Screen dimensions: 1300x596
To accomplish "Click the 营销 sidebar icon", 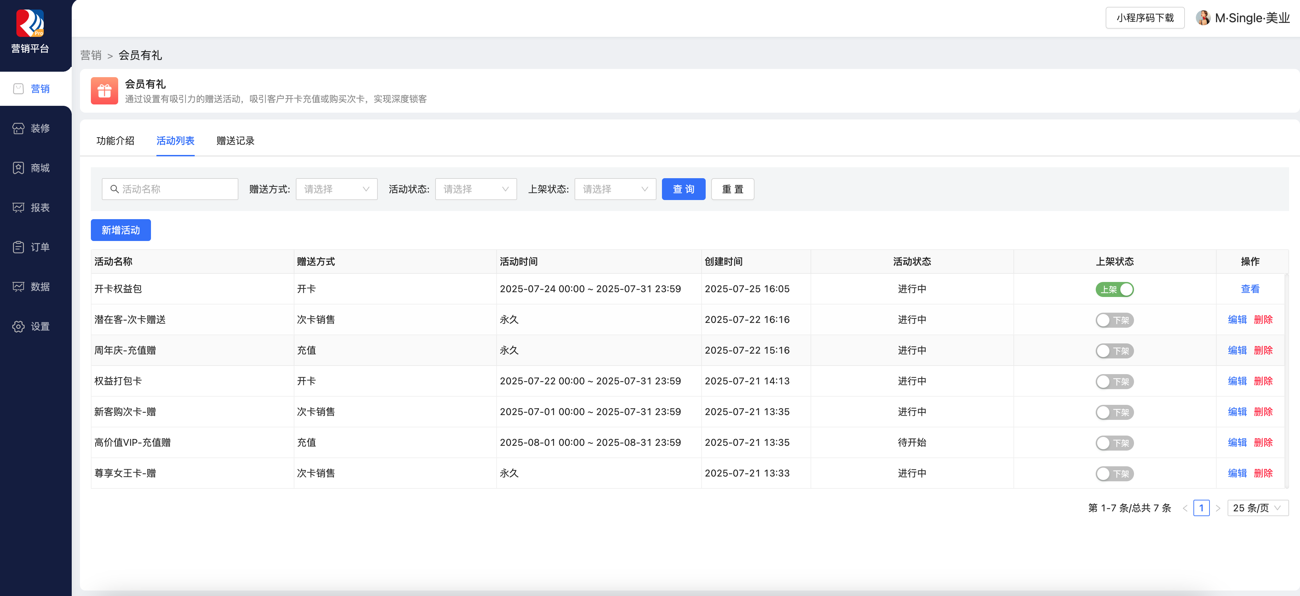I will 18,89.
